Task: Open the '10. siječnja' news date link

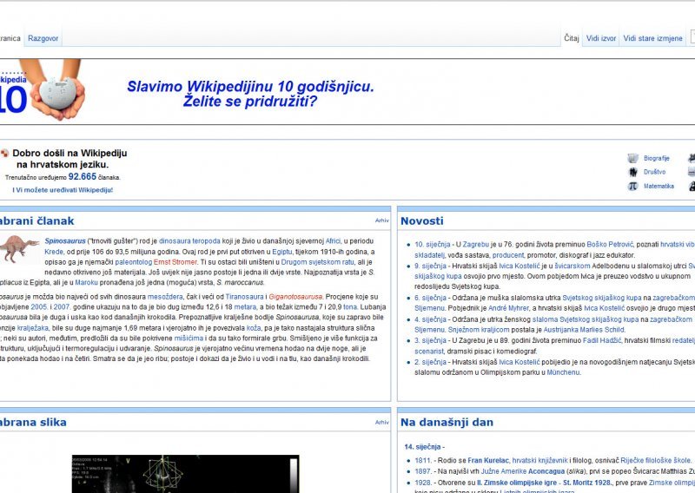Action: tap(432, 244)
